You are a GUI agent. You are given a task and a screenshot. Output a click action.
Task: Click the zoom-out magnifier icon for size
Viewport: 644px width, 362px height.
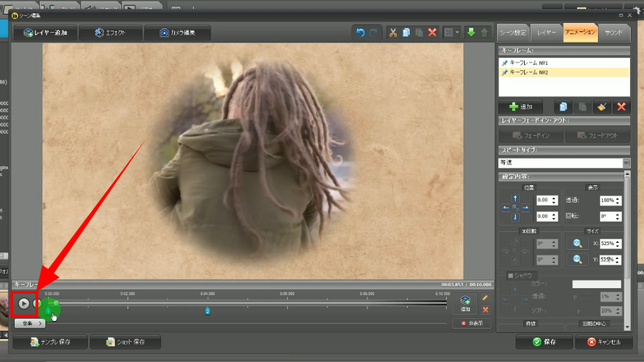tap(578, 260)
